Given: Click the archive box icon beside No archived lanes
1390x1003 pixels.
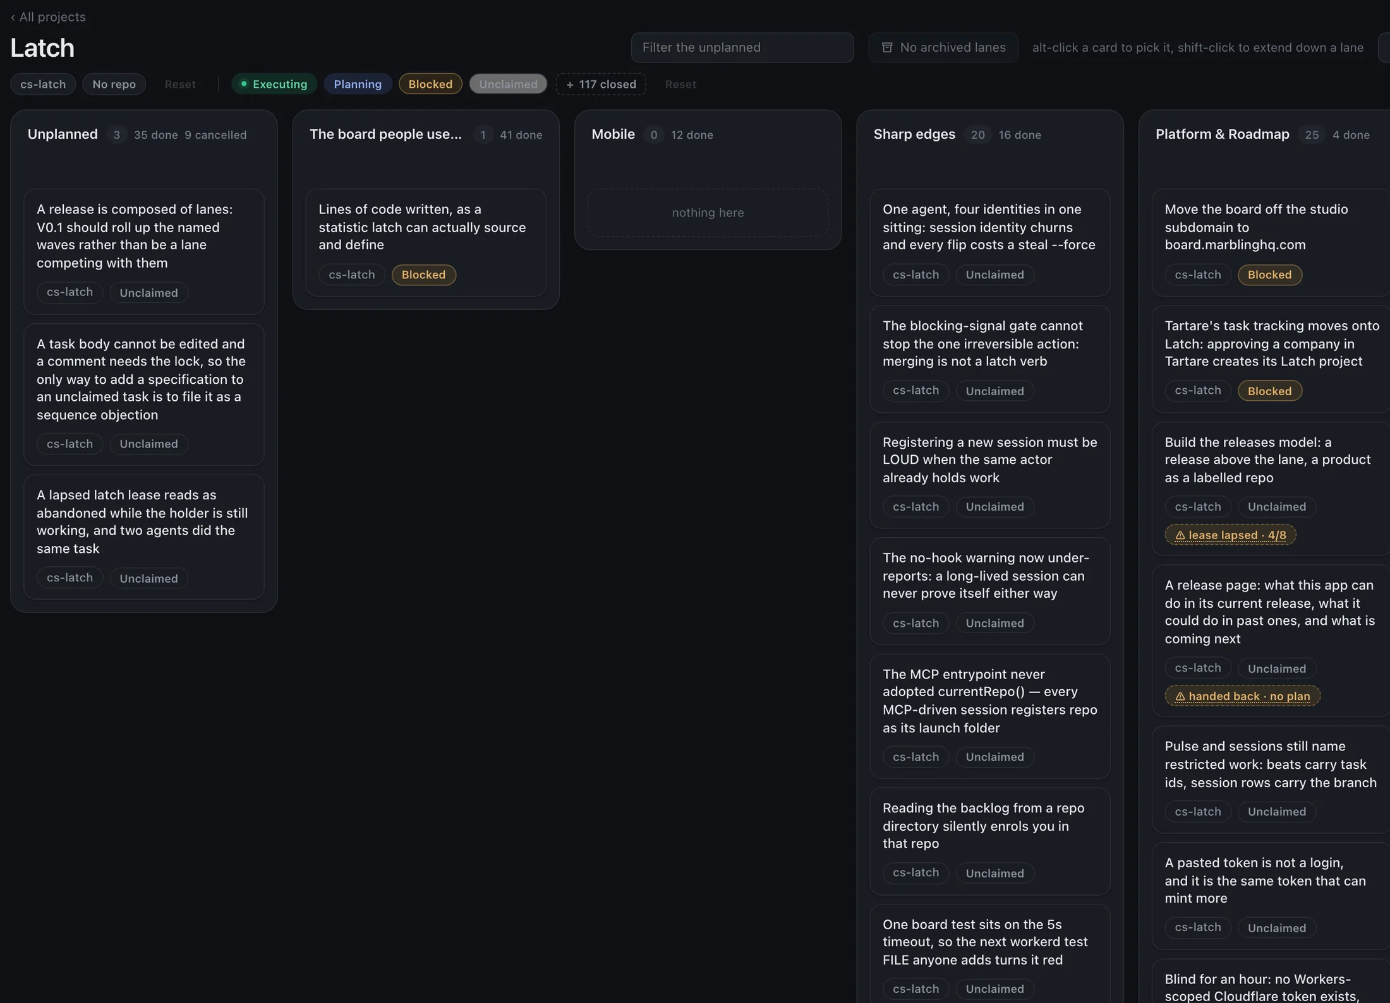Looking at the screenshot, I should [x=887, y=47].
